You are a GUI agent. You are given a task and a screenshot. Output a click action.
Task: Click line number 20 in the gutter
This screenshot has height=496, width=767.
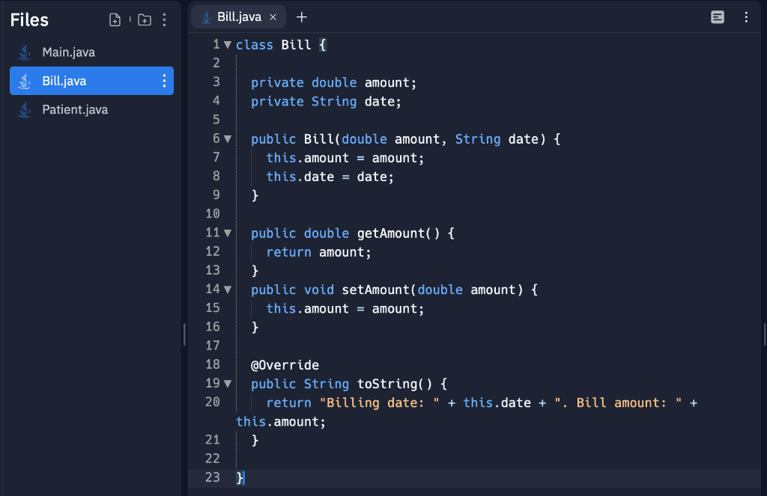(212, 402)
